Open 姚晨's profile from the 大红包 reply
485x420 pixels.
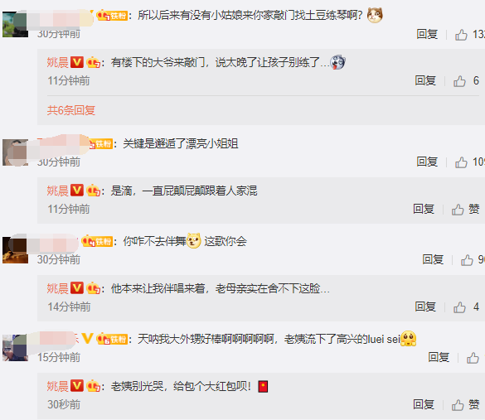57,386
